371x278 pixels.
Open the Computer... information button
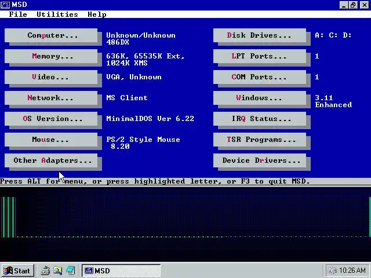[x=51, y=35]
